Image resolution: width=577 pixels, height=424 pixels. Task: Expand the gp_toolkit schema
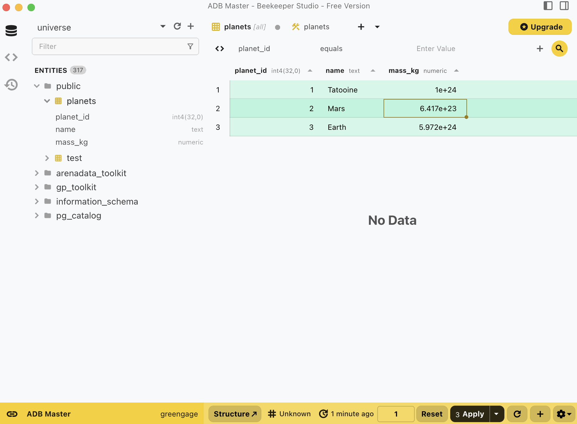tap(37, 187)
